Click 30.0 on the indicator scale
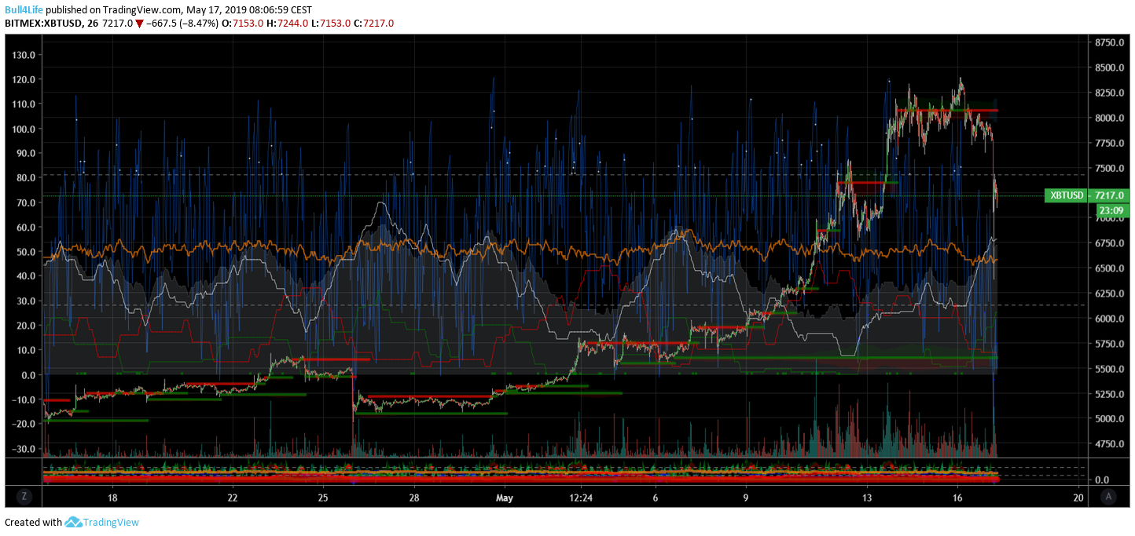1135x536 pixels. tap(27, 301)
